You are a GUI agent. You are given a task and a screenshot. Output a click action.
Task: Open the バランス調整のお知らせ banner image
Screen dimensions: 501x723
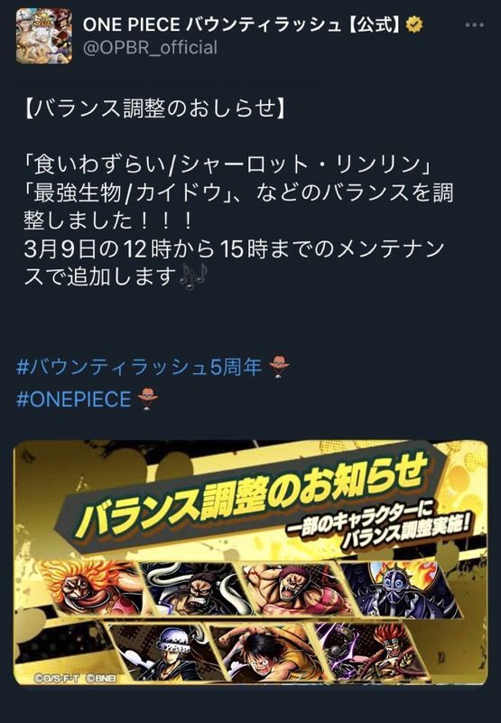(251, 562)
